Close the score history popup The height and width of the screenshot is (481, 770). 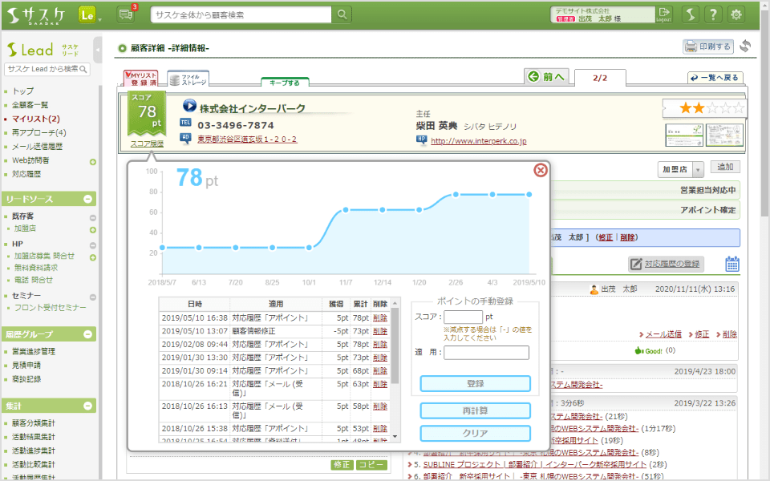point(540,170)
